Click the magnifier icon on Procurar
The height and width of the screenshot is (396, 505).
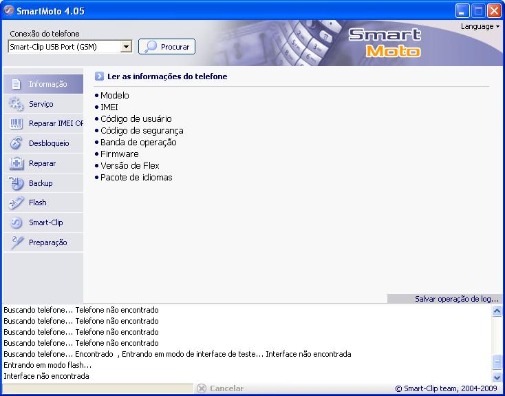[x=151, y=47]
